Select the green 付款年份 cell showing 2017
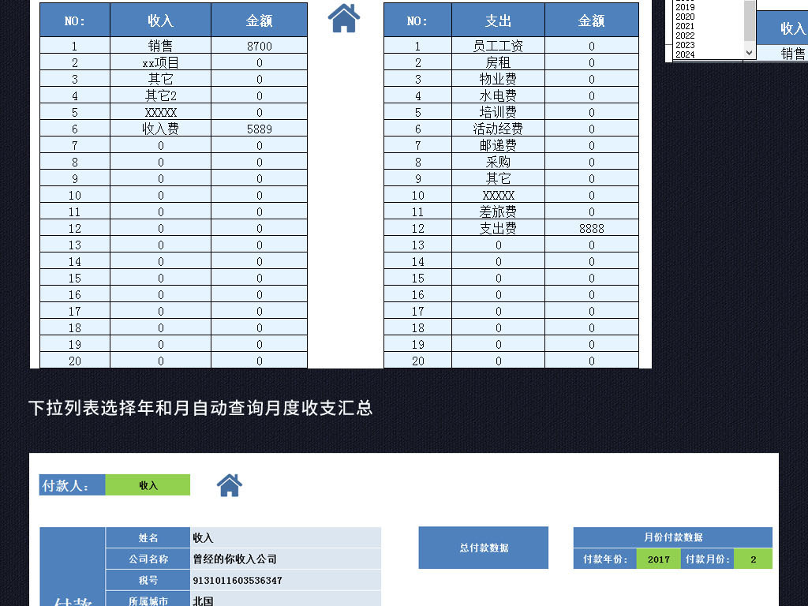 tap(658, 559)
